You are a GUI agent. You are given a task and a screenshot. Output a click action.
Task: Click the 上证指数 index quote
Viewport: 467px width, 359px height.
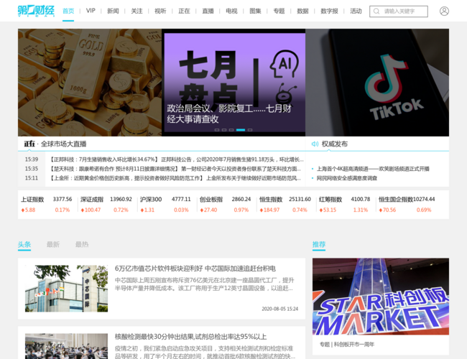47,205
